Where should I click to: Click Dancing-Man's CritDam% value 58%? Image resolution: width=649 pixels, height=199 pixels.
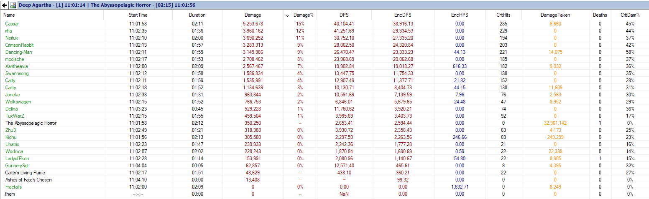tap(630, 52)
